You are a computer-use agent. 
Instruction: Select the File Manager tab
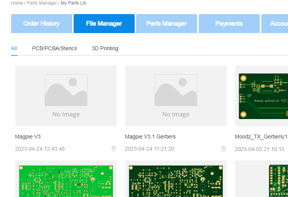104,24
